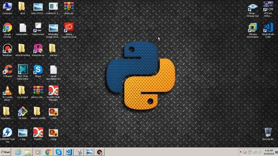The height and width of the screenshot is (156, 278).
Task: Launch the DAEMON Tools Lite shortcut
Action: [x=7, y=135]
